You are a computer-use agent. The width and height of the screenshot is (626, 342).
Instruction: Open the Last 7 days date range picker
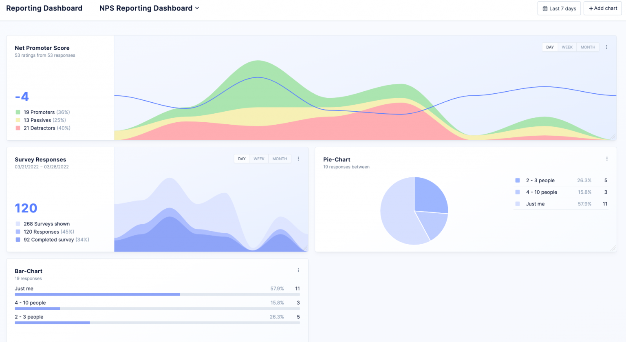(x=559, y=9)
